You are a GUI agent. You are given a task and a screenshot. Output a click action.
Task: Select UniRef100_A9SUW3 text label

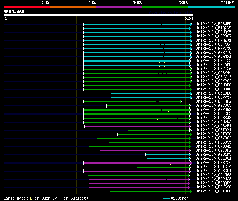click(x=213, y=106)
